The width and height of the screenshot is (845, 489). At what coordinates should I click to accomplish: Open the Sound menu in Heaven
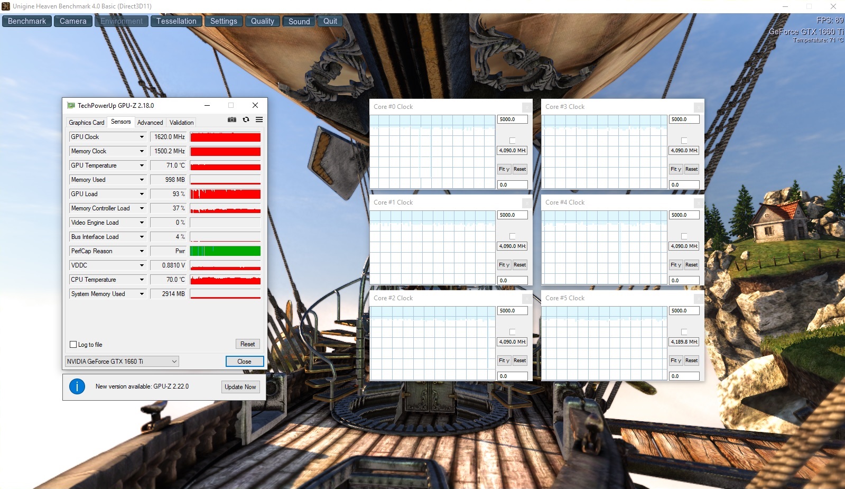299,21
